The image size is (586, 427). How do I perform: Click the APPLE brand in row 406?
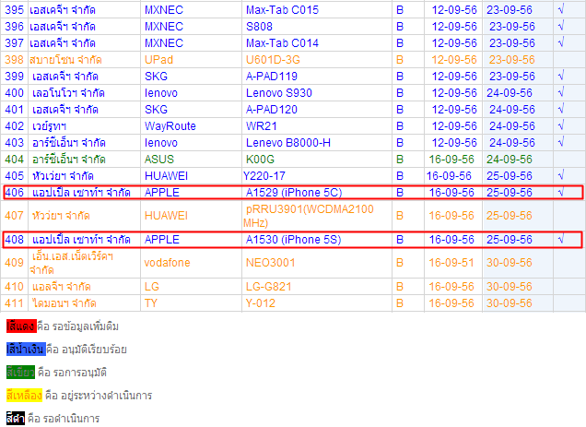(x=163, y=193)
